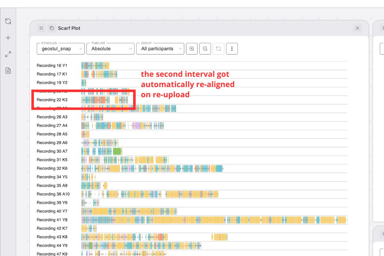Select the Recording 16 Y1 label

(52, 65)
